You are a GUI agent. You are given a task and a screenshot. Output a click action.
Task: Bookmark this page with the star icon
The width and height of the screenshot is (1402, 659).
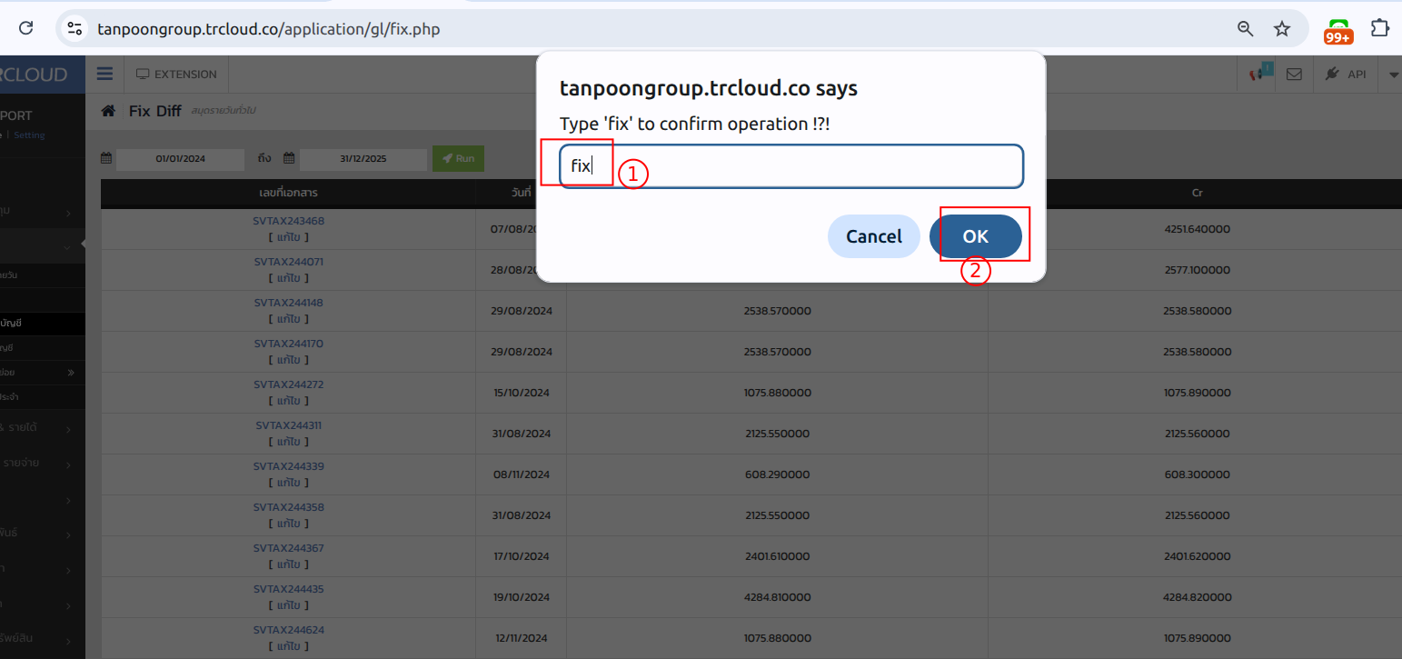[x=1281, y=29]
